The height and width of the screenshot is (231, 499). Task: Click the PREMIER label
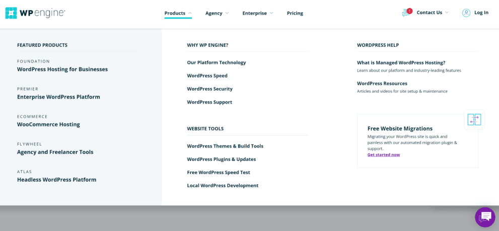pyautogui.click(x=28, y=89)
